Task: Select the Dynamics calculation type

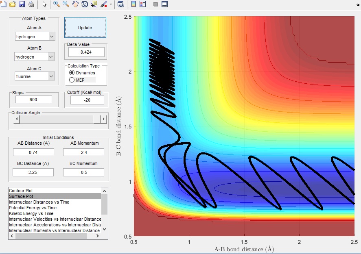Action: (x=82, y=73)
